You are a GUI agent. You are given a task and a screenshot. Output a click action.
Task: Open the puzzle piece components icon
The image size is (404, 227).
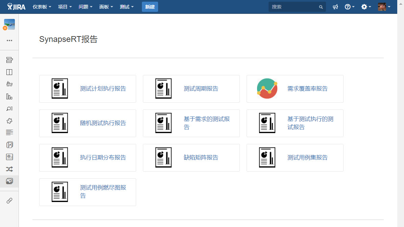[x=9, y=121]
